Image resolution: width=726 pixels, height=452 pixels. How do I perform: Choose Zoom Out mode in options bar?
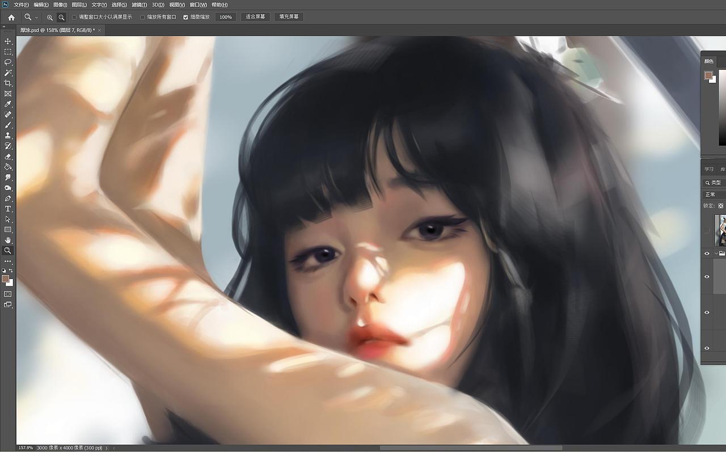coord(61,17)
